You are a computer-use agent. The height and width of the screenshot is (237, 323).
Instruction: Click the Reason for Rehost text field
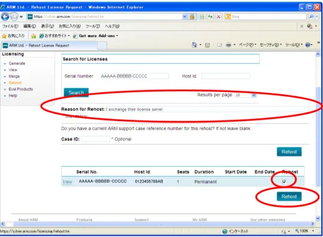pyautogui.click(x=207, y=109)
